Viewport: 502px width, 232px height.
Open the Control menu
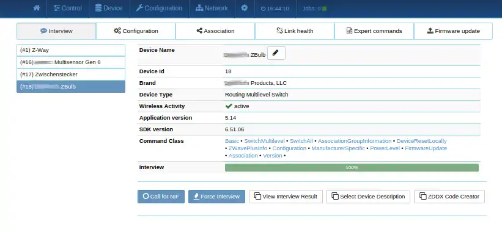pos(67,9)
